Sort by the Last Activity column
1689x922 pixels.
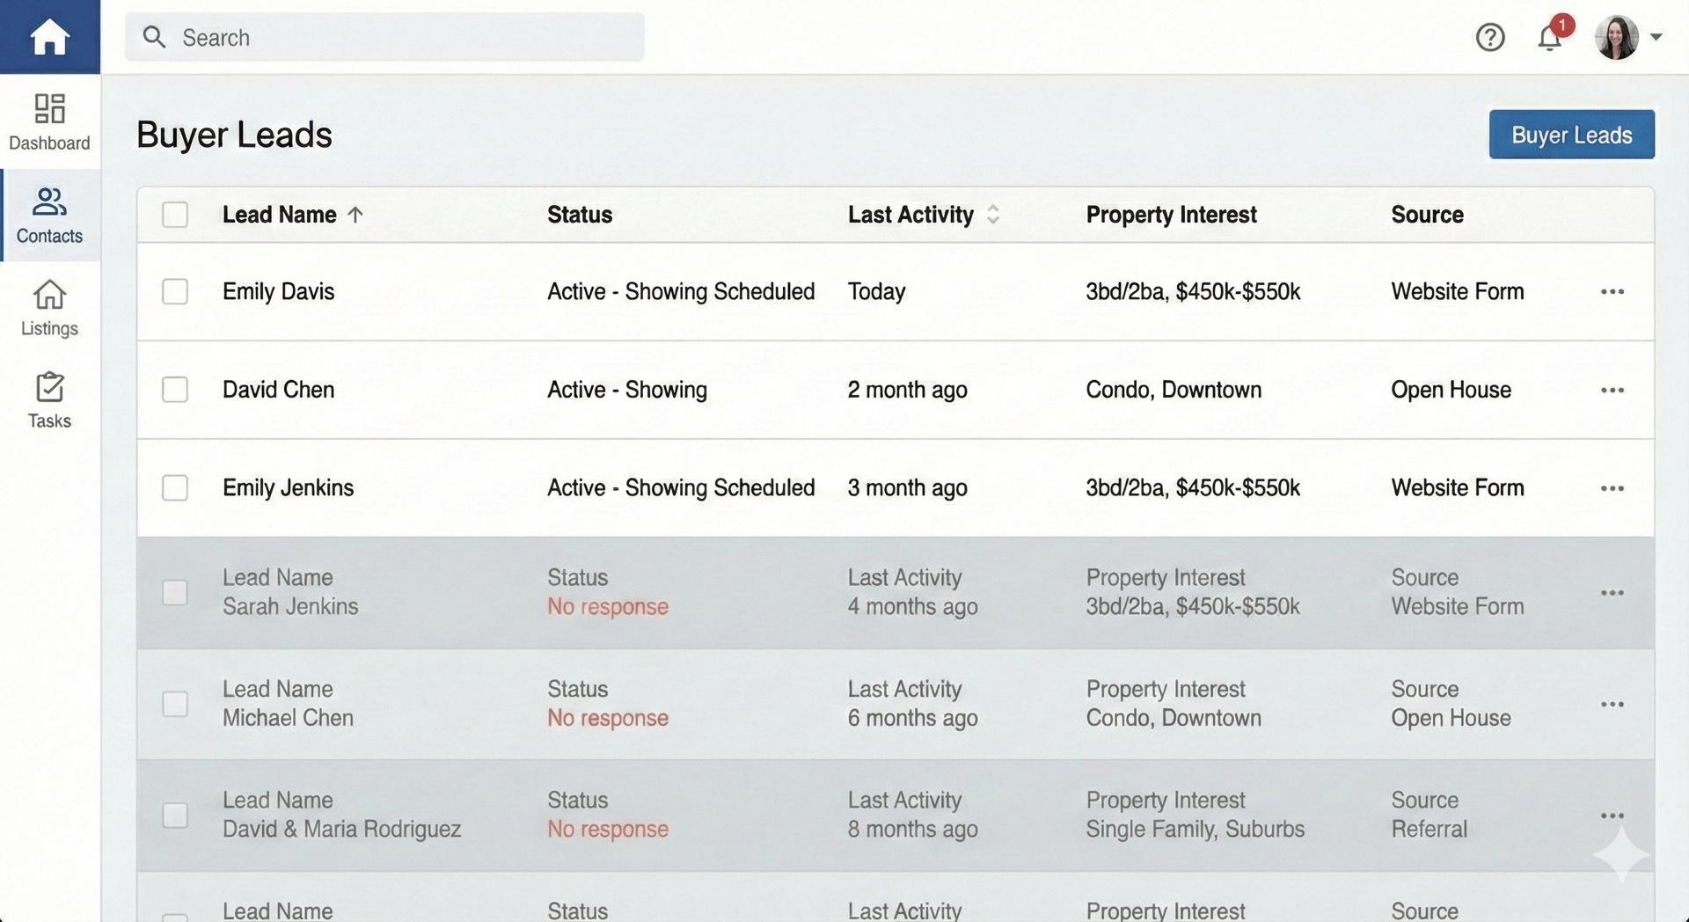click(992, 215)
